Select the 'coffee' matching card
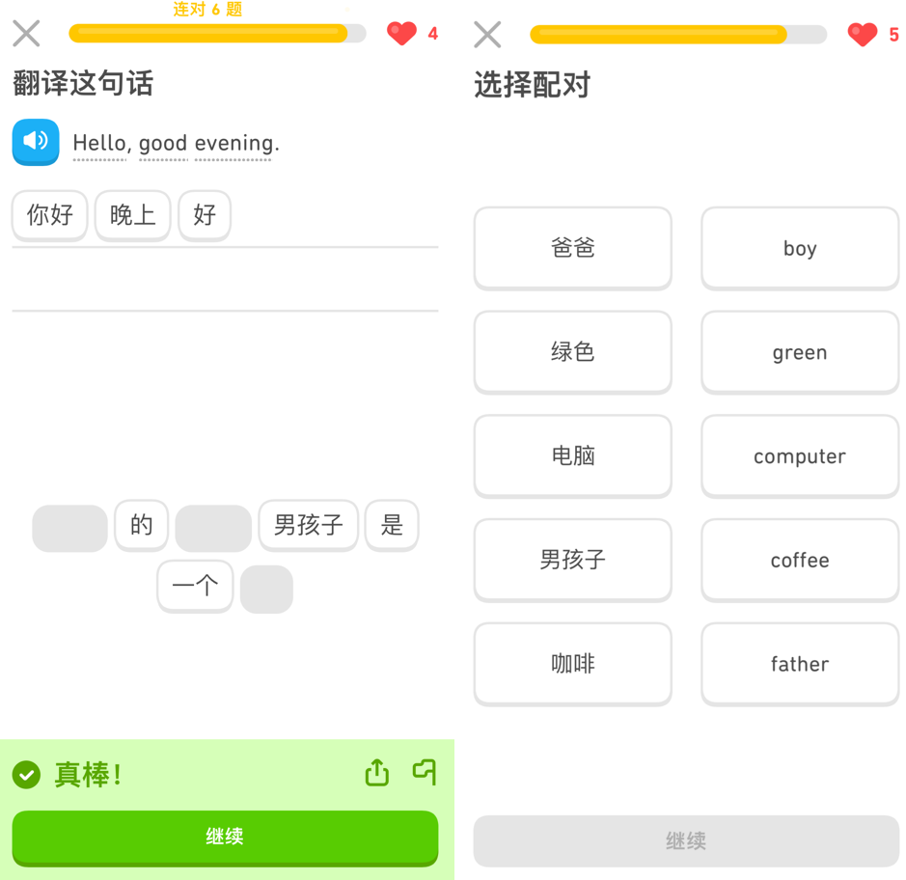This screenshot has width=906, height=880. 800,560
